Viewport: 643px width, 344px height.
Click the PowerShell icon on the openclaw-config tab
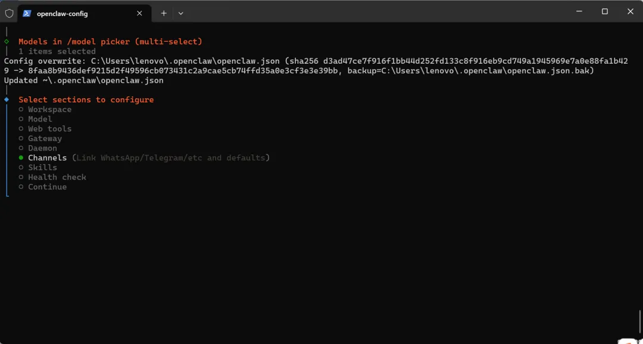point(27,12)
